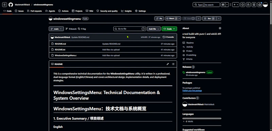The height and width of the screenshot is (131, 272).
Task: Focus the Go to file search field
Action: (130, 29)
